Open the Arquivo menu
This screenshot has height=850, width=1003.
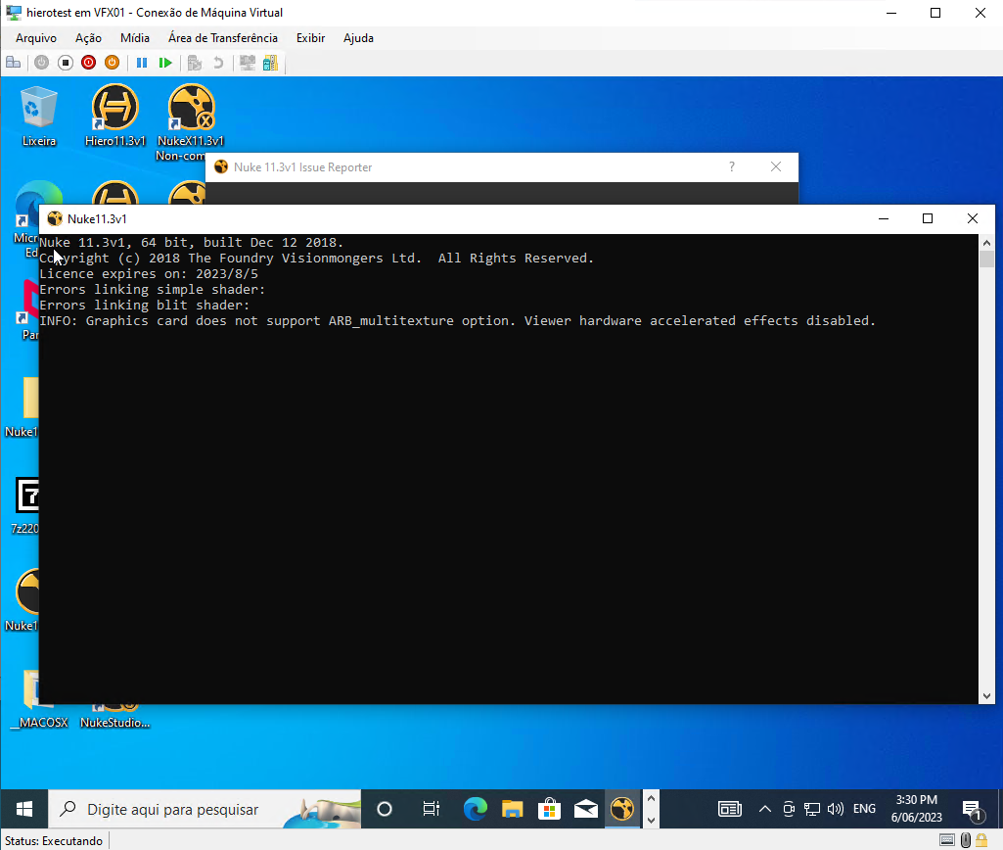(36, 38)
